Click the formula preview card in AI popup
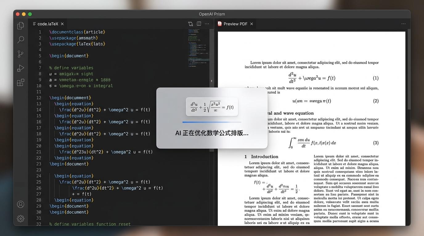 (x=212, y=107)
